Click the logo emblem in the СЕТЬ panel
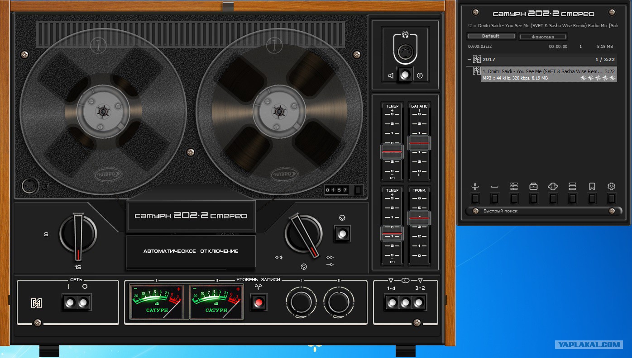The height and width of the screenshot is (358, 632). pos(36,303)
